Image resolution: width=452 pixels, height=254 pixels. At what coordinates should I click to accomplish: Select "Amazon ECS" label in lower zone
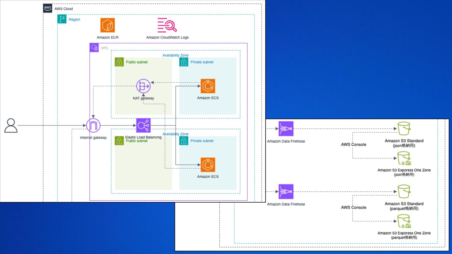pyautogui.click(x=208, y=177)
